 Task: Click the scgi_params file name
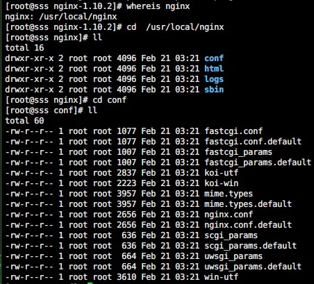click(x=231, y=235)
